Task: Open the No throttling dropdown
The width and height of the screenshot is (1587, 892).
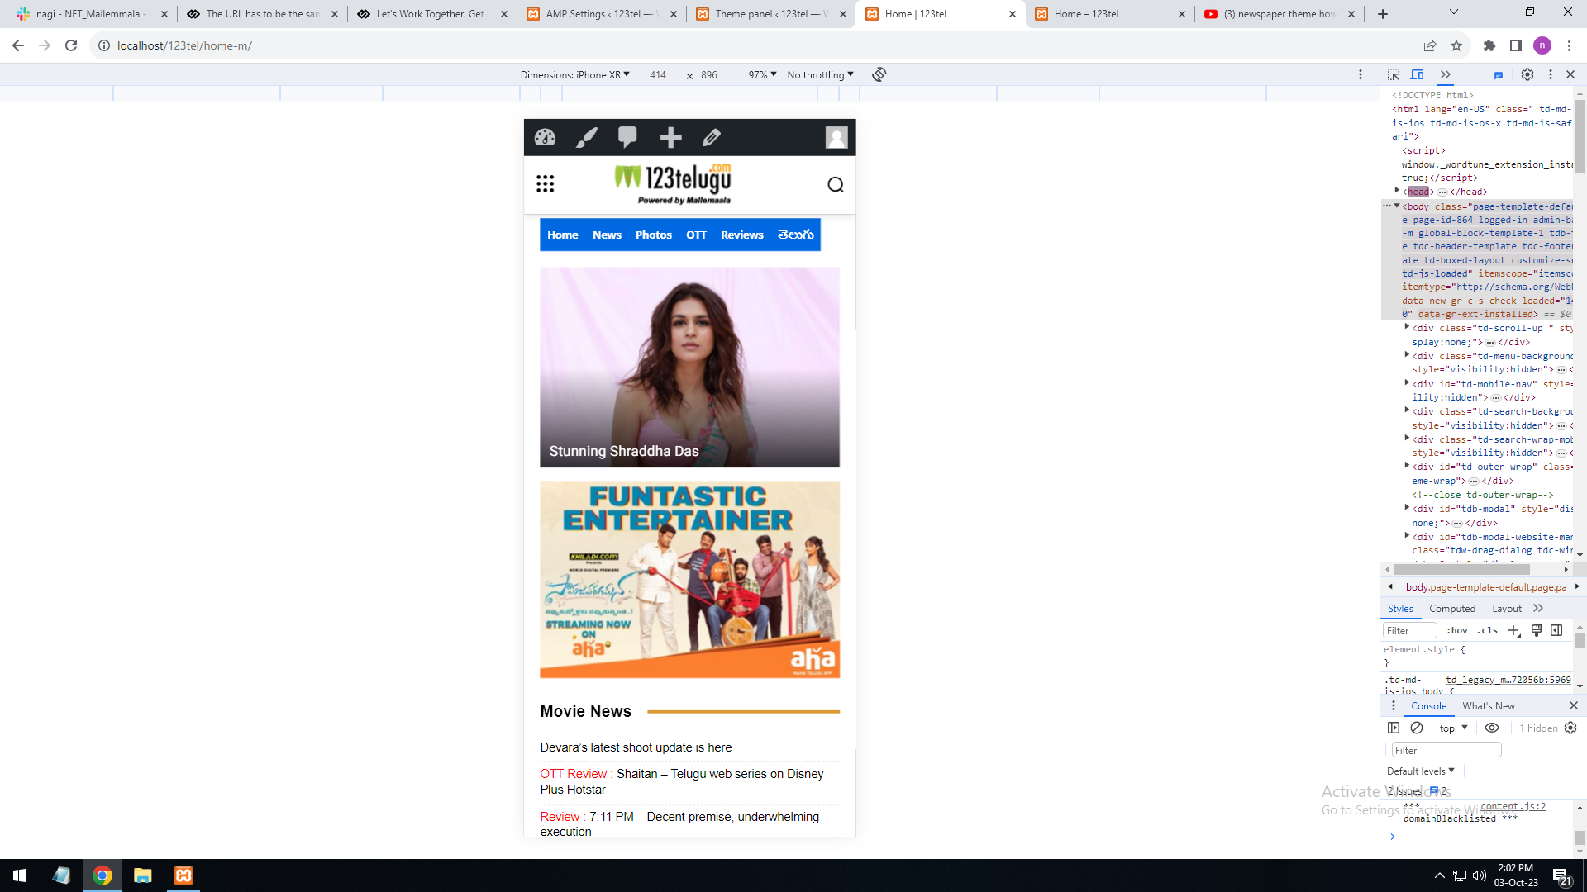Action: 820,74
